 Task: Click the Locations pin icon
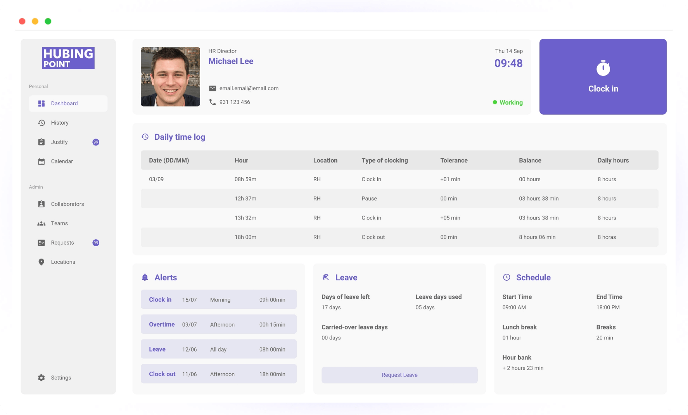(41, 262)
